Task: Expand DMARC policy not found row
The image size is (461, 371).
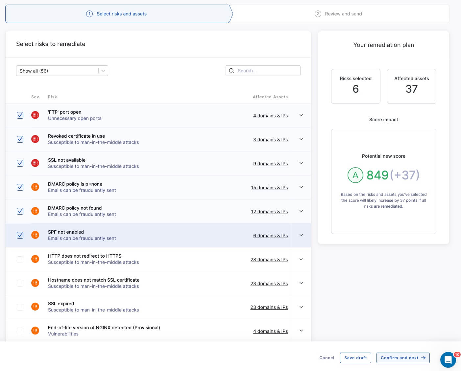Action: click(x=301, y=211)
